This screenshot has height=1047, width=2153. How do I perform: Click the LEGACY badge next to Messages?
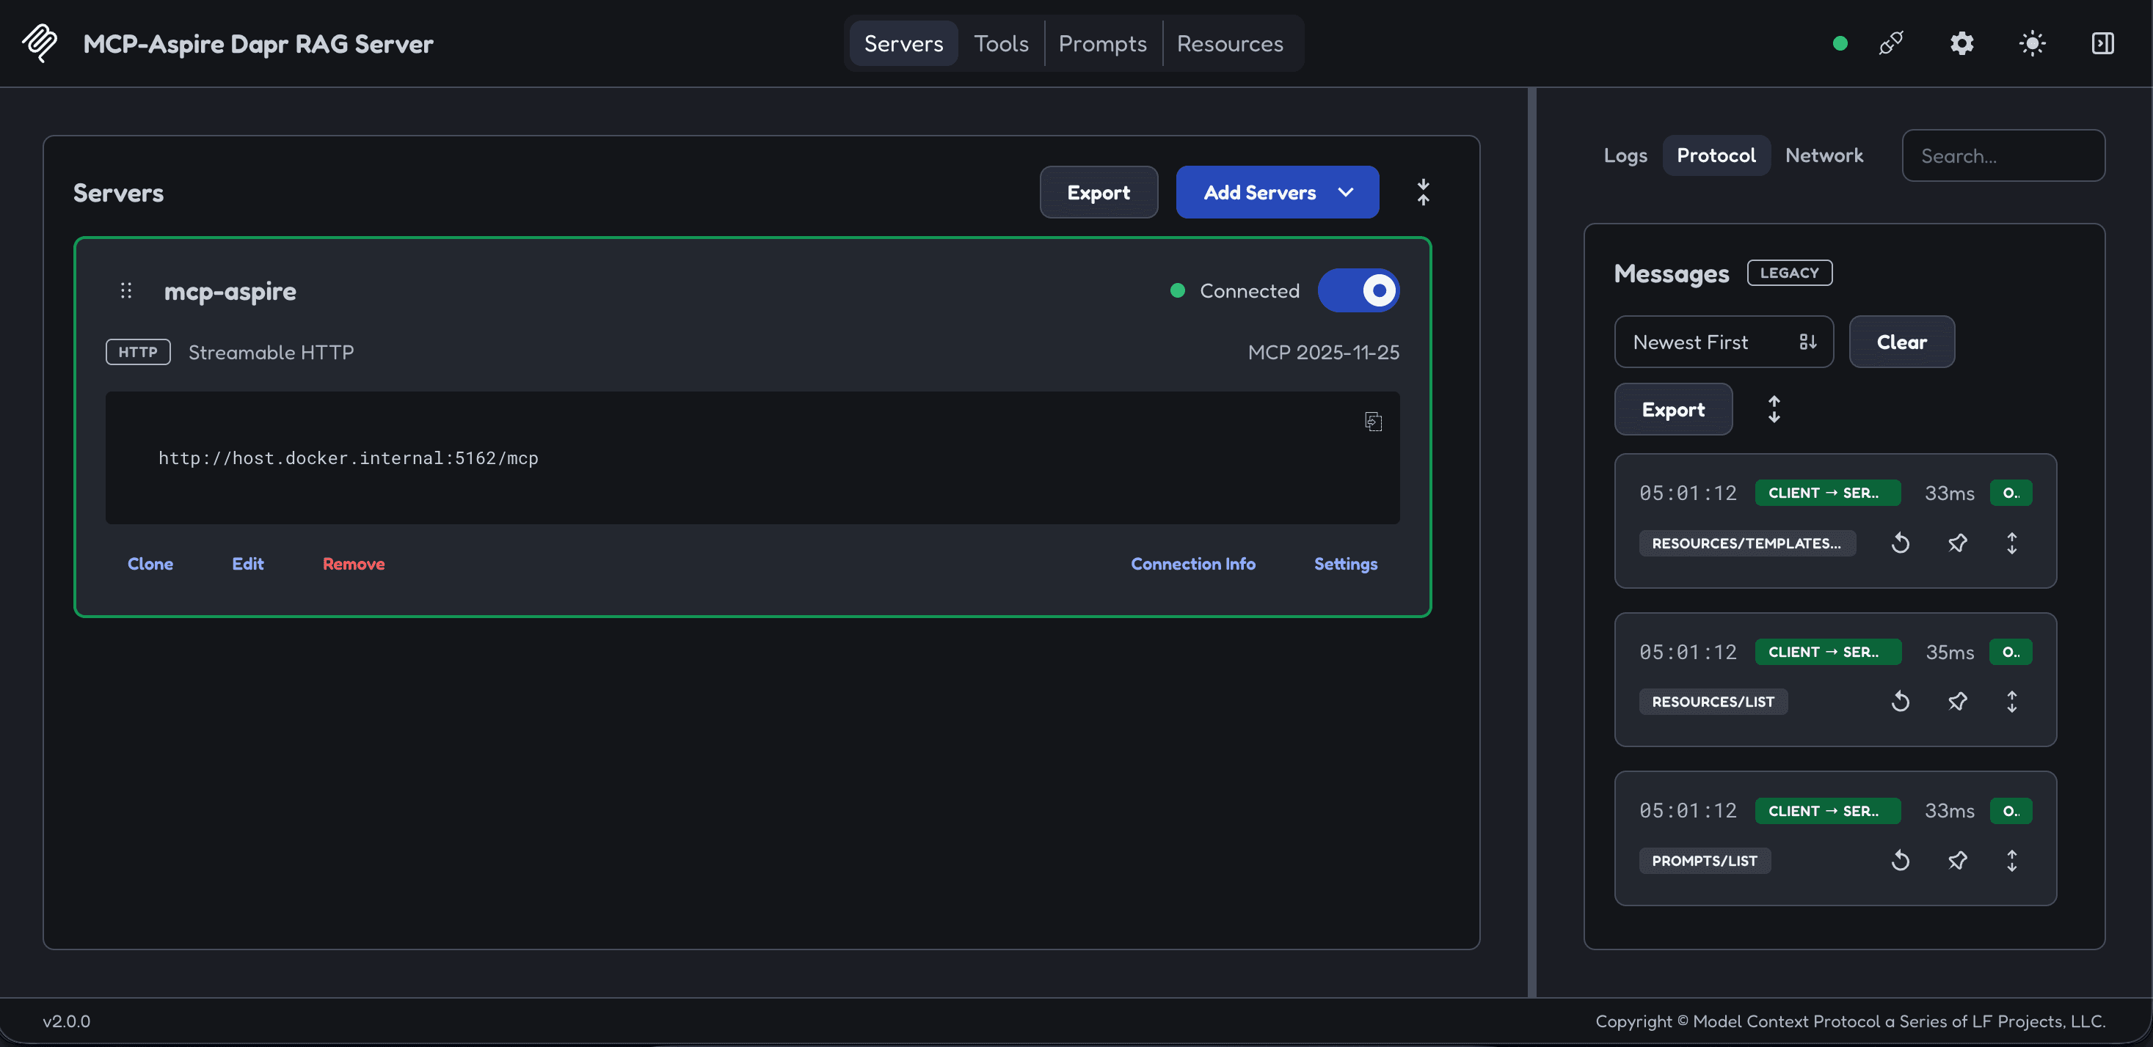(x=1790, y=273)
